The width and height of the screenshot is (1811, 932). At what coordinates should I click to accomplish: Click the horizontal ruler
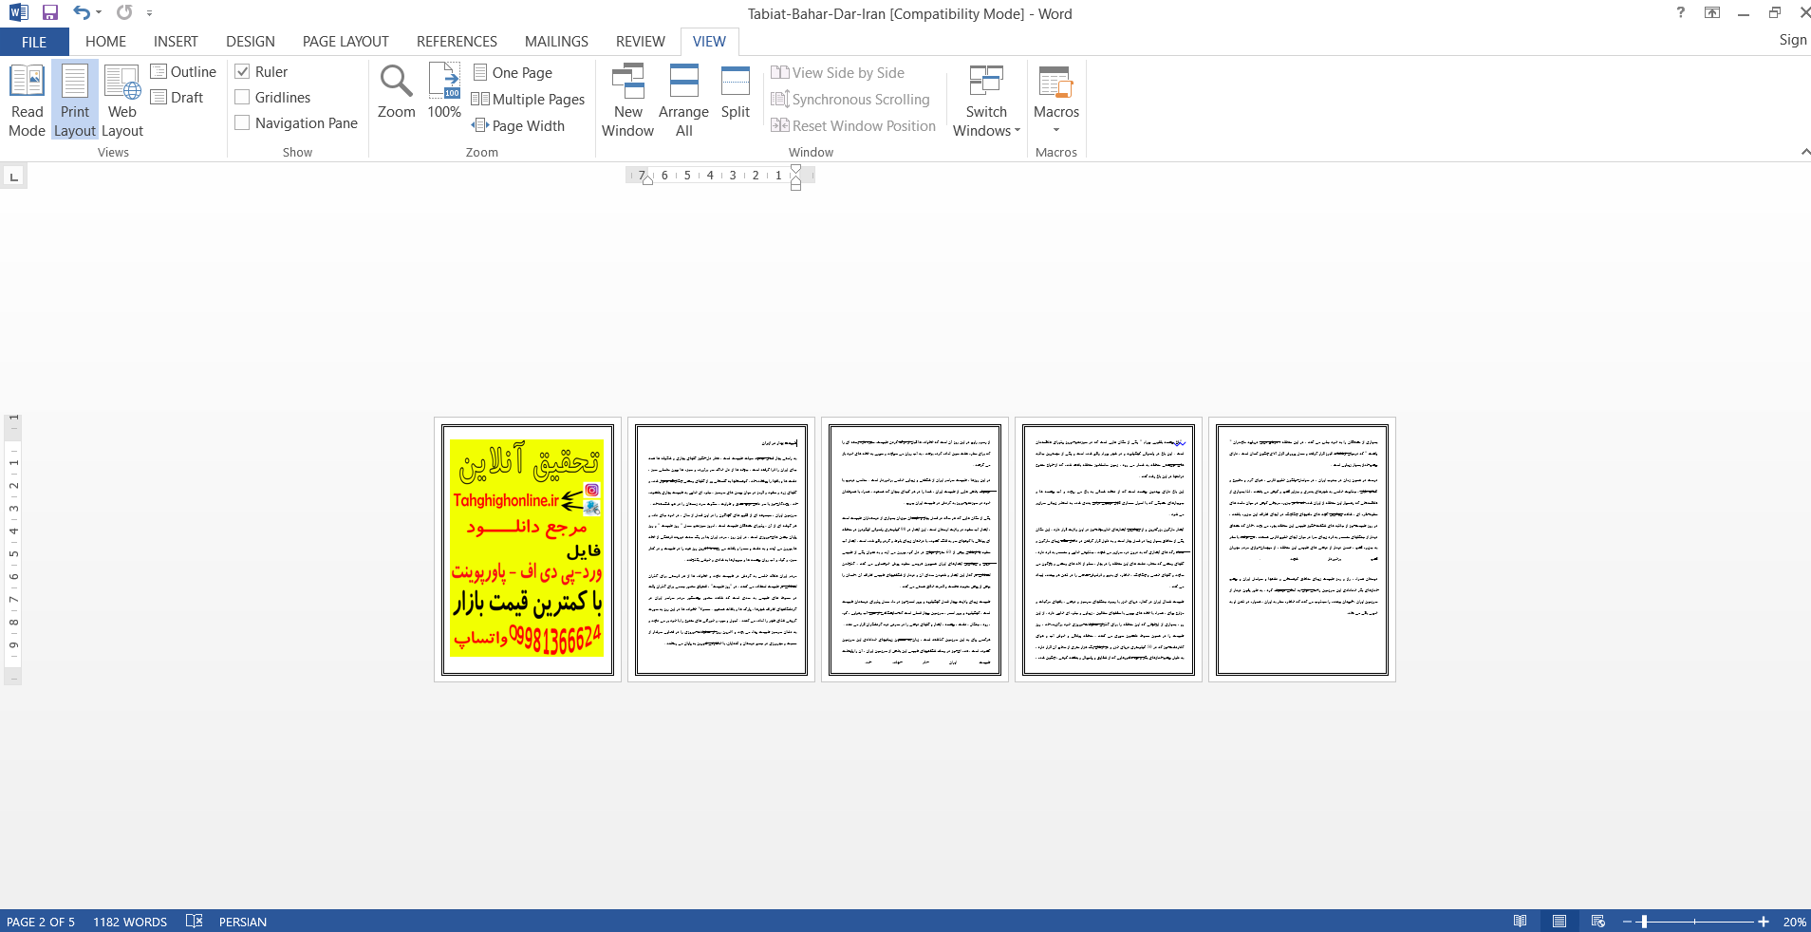(x=719, y=176)
